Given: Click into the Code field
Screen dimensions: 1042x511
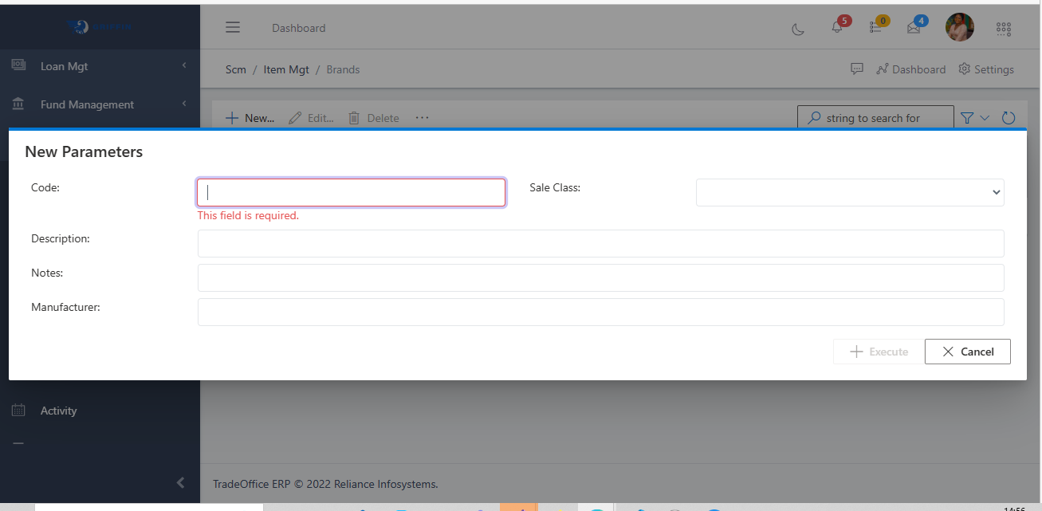Looking at the screenshot, I should [x=351, y=192].
